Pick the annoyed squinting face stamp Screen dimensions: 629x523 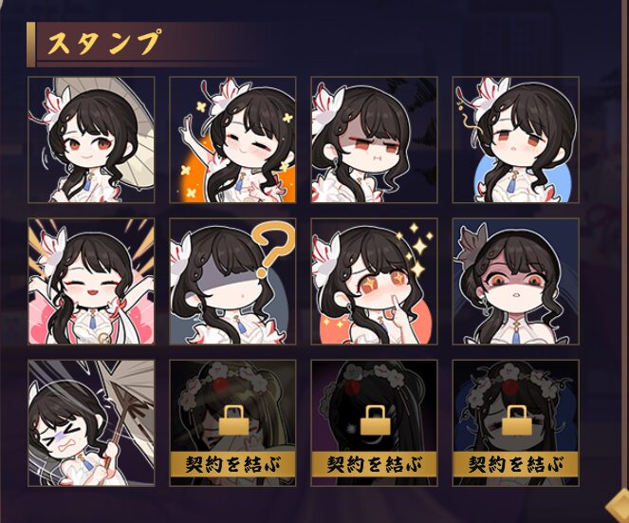[375, 140]
